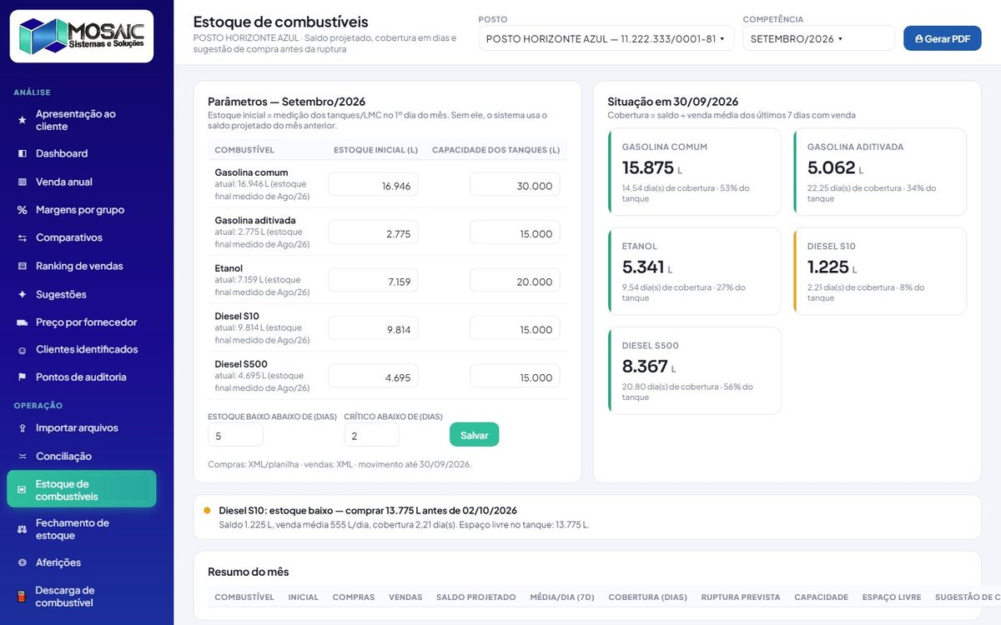Click the Média/Dia (7D) column header
This screenshot has width=1001, height=625.
[562, 597]
